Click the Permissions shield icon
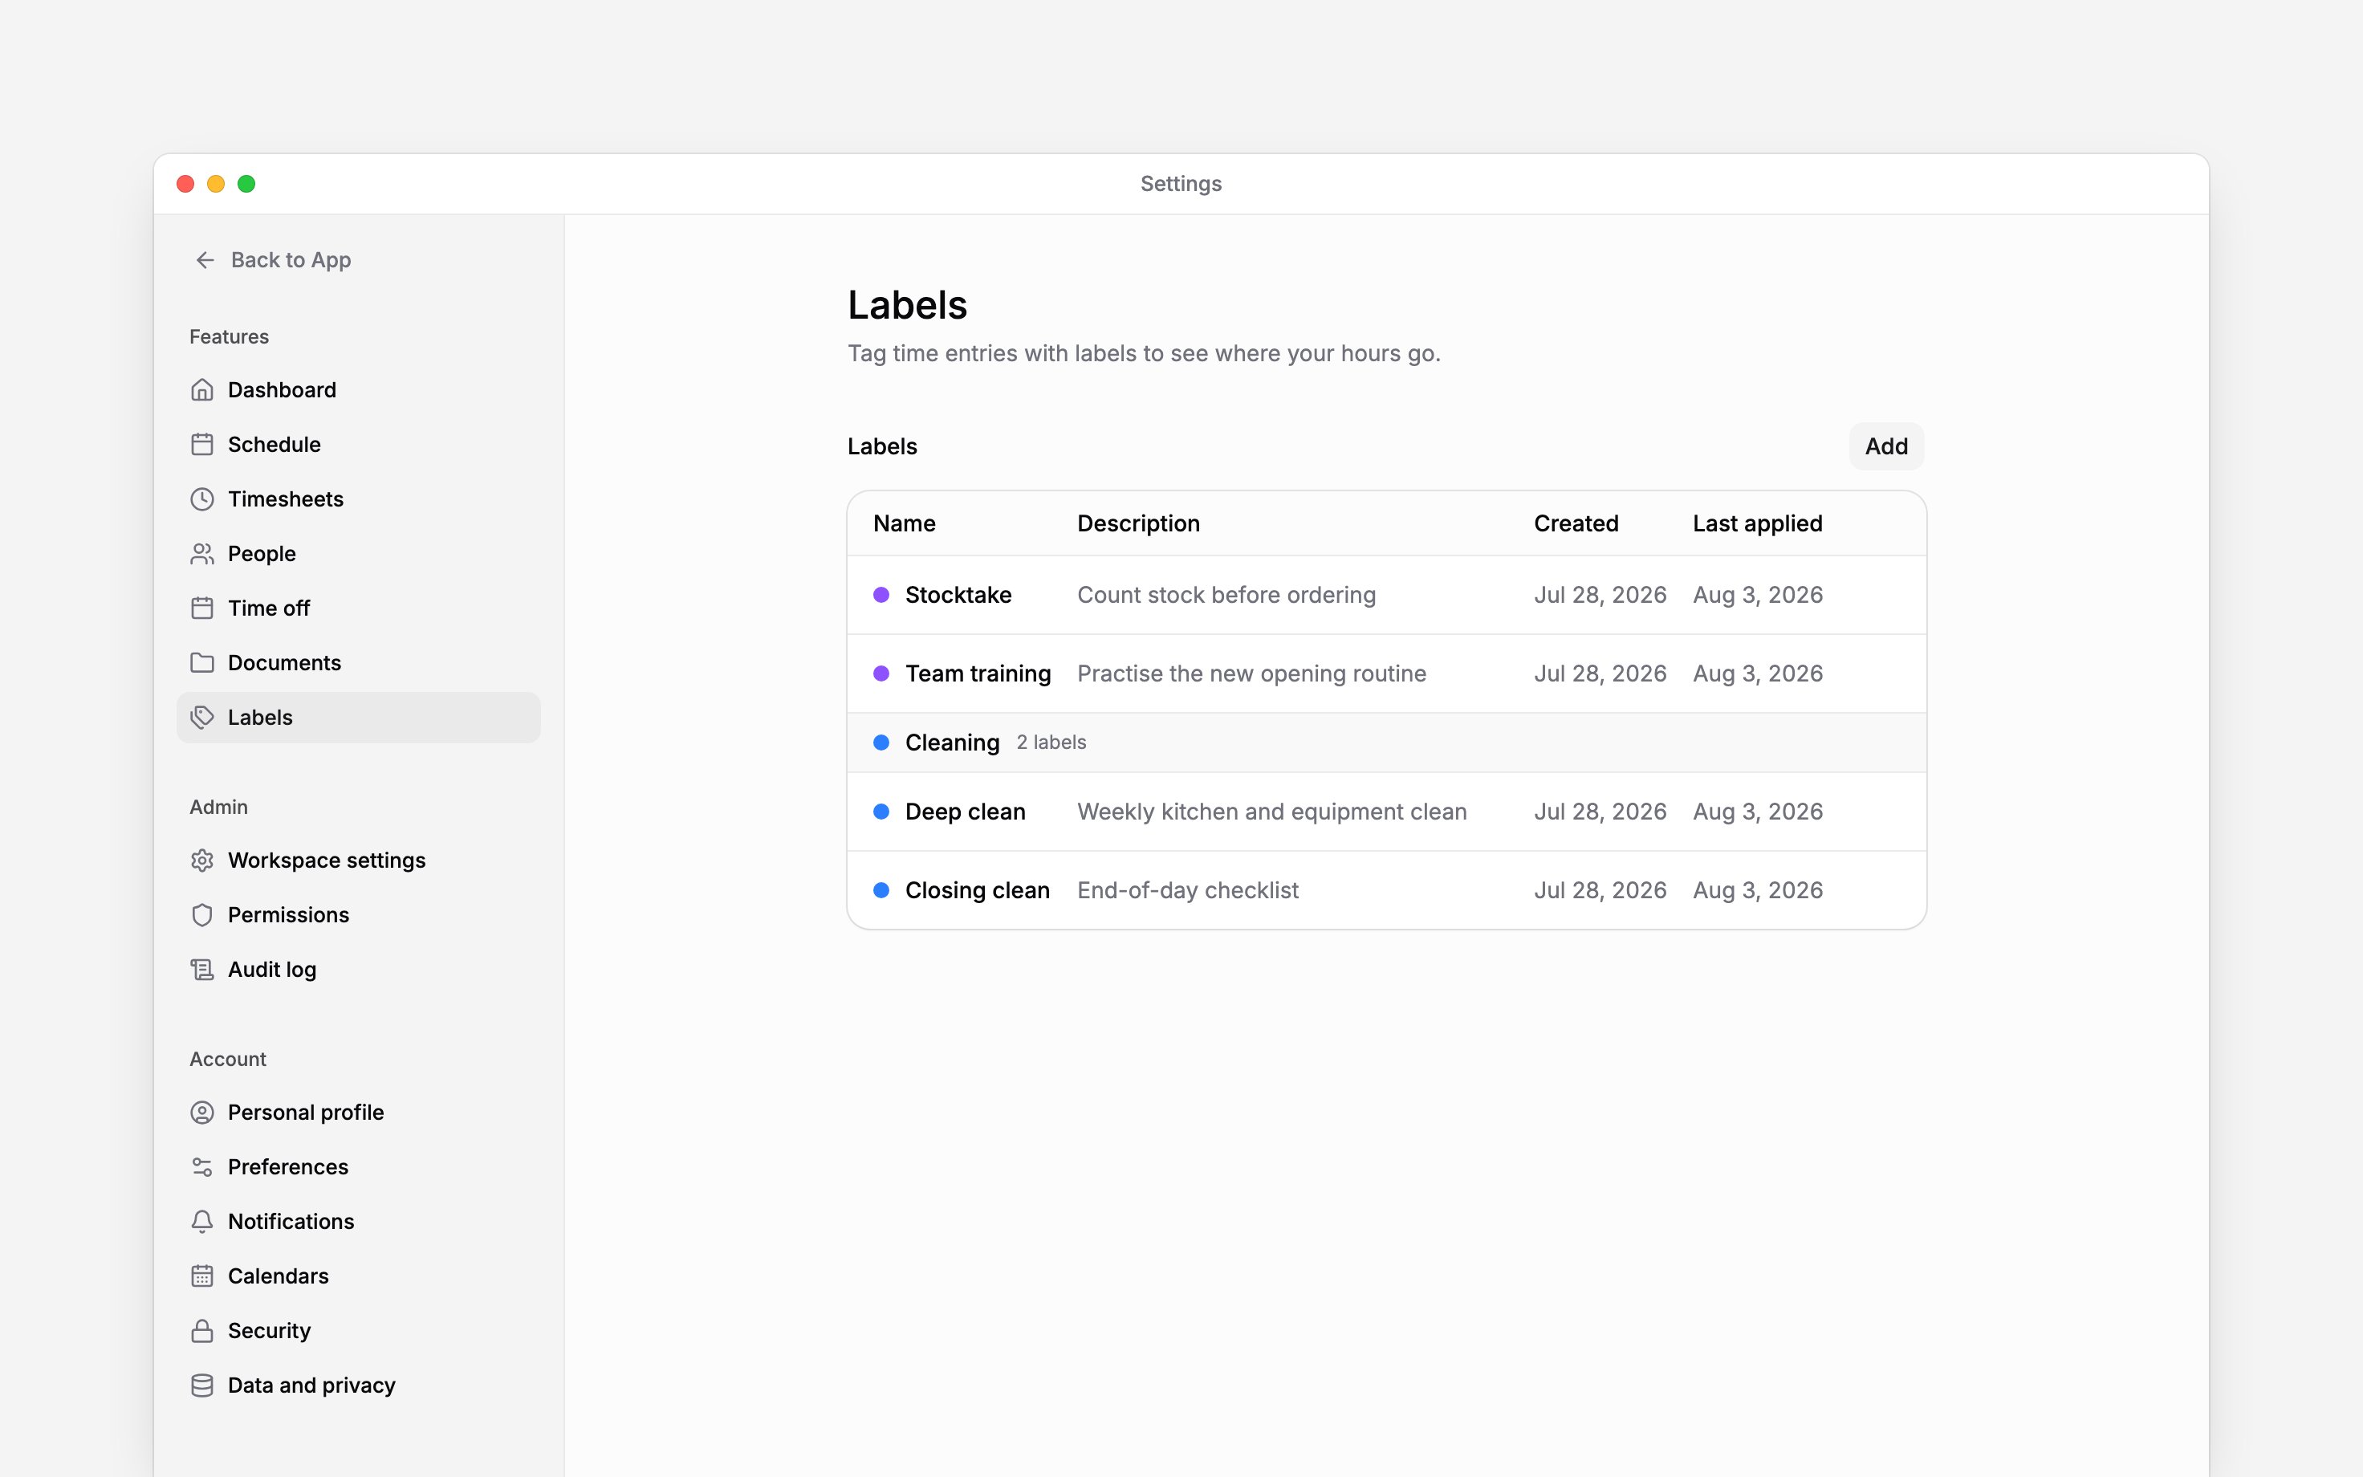 pyautogui.click(x=202, y=915)
